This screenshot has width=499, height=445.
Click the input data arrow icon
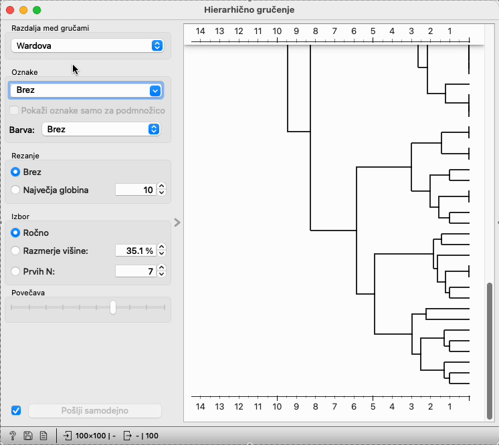(68, 436)
